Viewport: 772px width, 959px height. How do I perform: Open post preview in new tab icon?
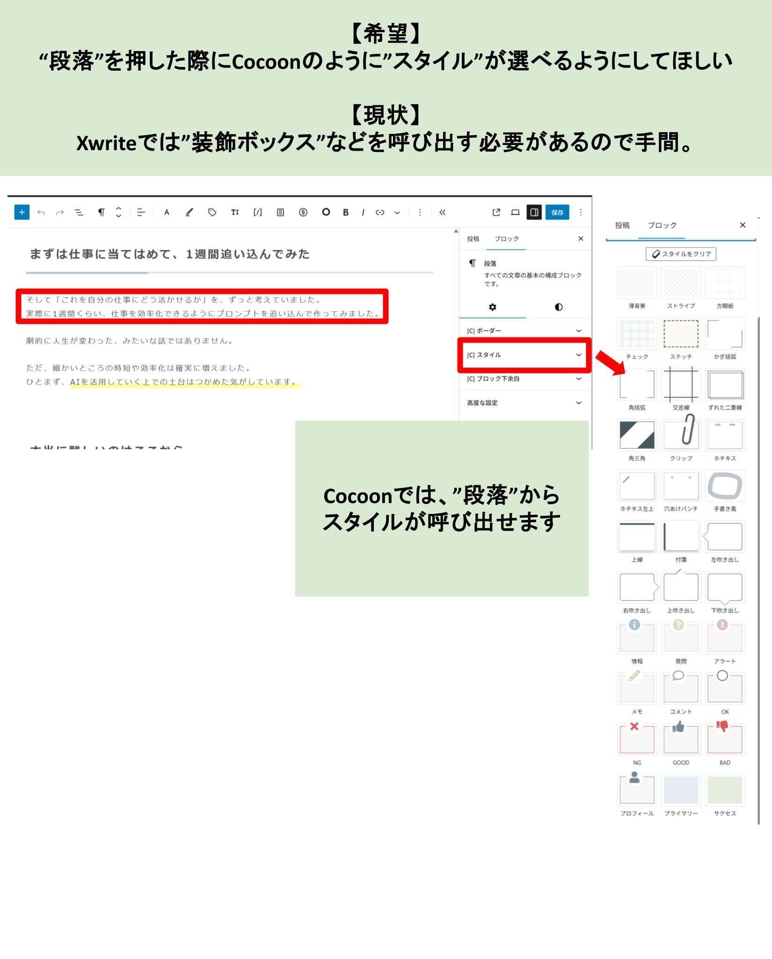click(x=496, y=212)
